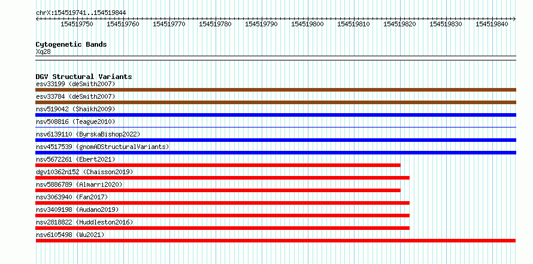Viewport: 533px width, 264px height.
Task: Select the nsv6139110 blue variant bar
Action: pyautogui.click(x=275, y=140)
